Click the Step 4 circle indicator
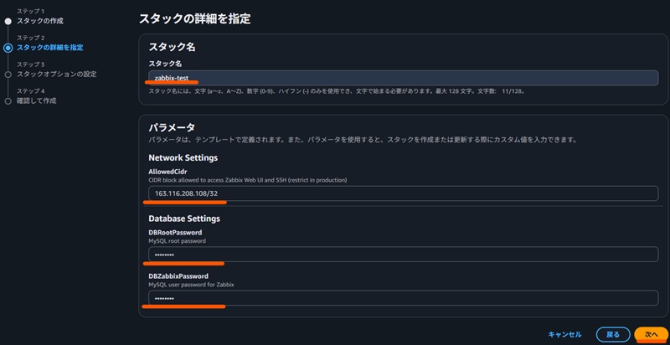This screenshot has width=670, height=345. click(x=8, y=101)
